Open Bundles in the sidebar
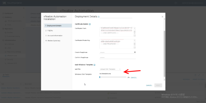The width and height of the screenshot is (206, 103). pyautogui.click(x=10, y=32)
